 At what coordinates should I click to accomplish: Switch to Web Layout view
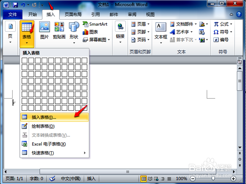click(x=156, y=179)
